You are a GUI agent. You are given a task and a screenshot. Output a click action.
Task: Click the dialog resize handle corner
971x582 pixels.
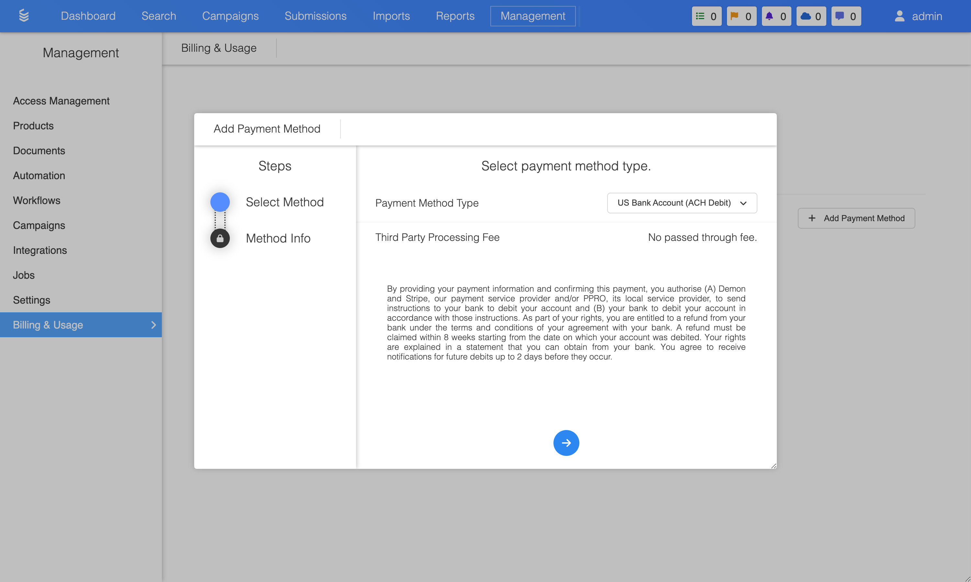click(x=773, y=466)
